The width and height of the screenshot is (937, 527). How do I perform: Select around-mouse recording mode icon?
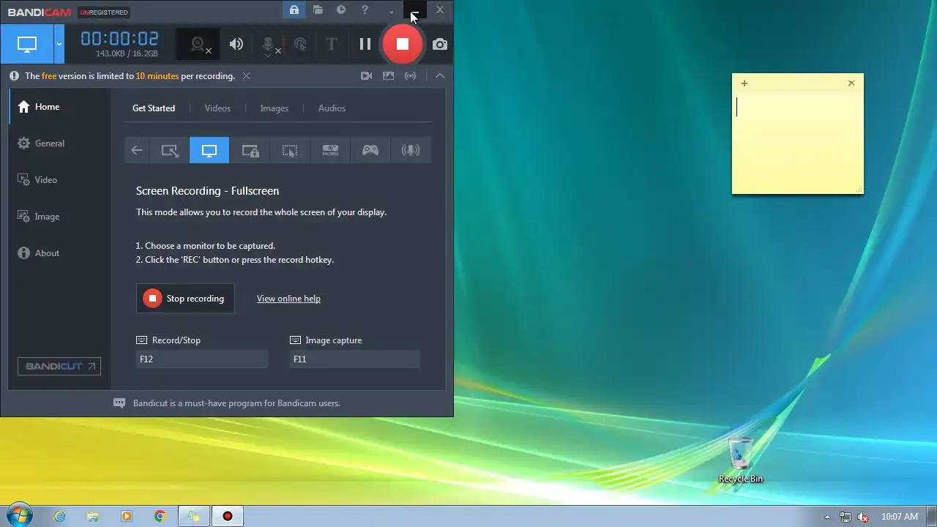pyautogui.click(x=290, y=150)
